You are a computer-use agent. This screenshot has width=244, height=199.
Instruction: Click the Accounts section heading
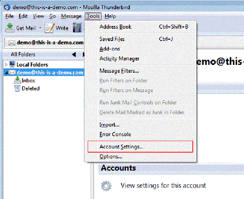coord(118,168)
